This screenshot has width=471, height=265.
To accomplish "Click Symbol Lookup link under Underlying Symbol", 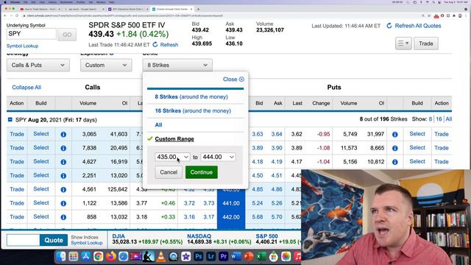I will coord(23,46).
